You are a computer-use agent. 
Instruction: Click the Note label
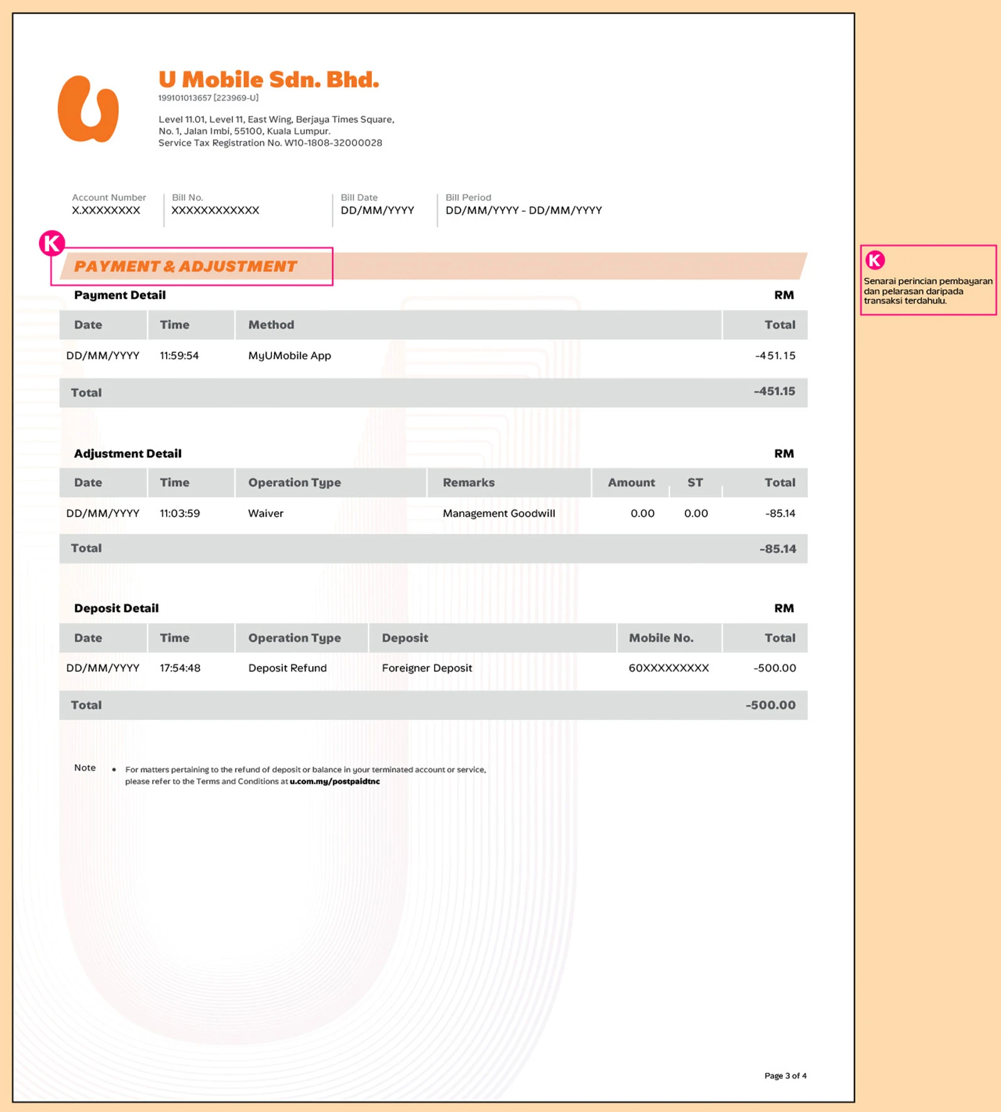click(85, 768)
